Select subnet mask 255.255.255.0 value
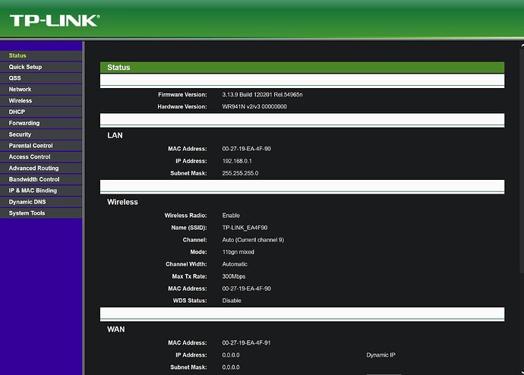The width and height of the screenshot is (524, 375). tap(240, 173)
